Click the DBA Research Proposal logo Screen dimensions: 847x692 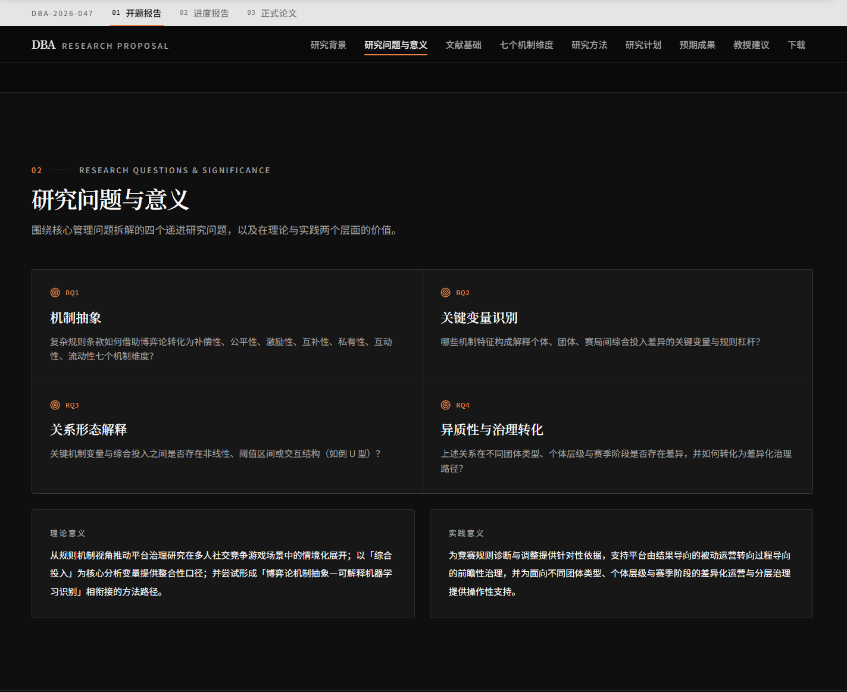click(x=100, y=45)
